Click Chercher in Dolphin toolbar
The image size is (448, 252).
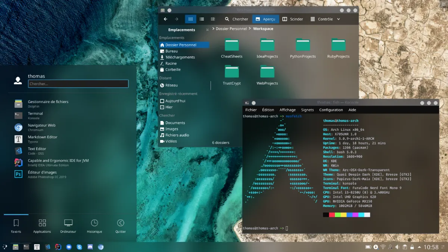point(236,19)
